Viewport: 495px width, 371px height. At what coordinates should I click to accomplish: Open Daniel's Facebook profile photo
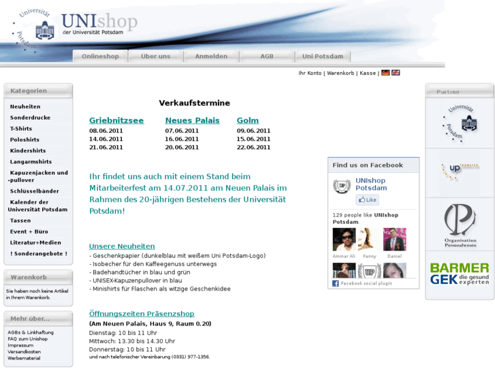coord(395,240)
